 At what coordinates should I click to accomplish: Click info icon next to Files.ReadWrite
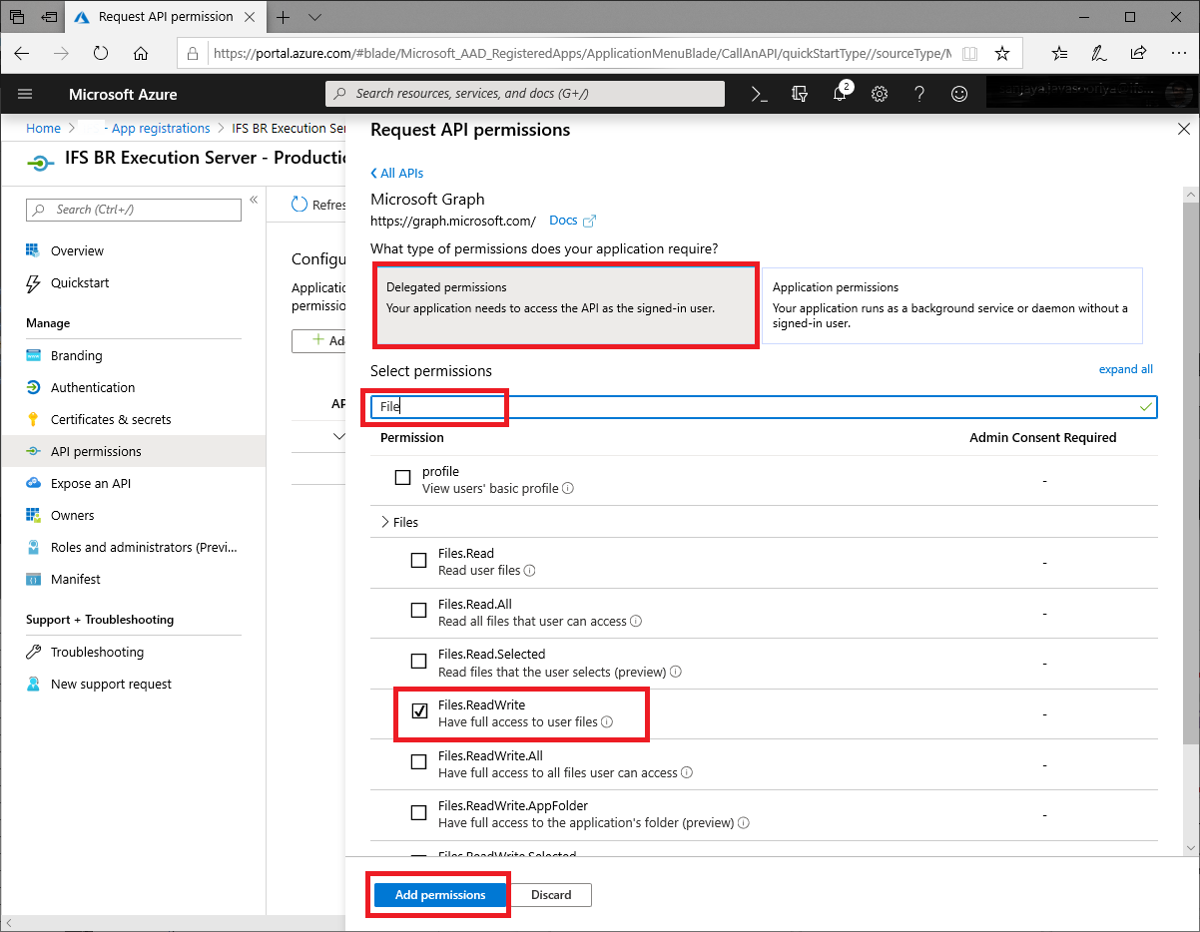pos(607,722)
